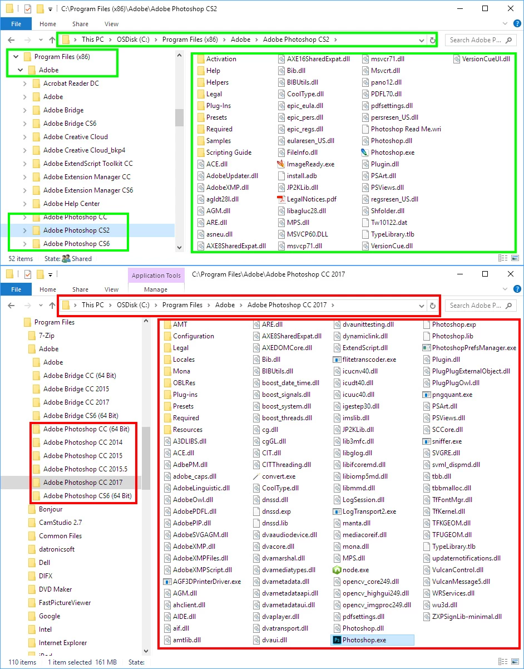The width and height of the screenshot is (524, 669).
Task: Expand Adobe Creative Cloud tree node
Action: [24, 137]
